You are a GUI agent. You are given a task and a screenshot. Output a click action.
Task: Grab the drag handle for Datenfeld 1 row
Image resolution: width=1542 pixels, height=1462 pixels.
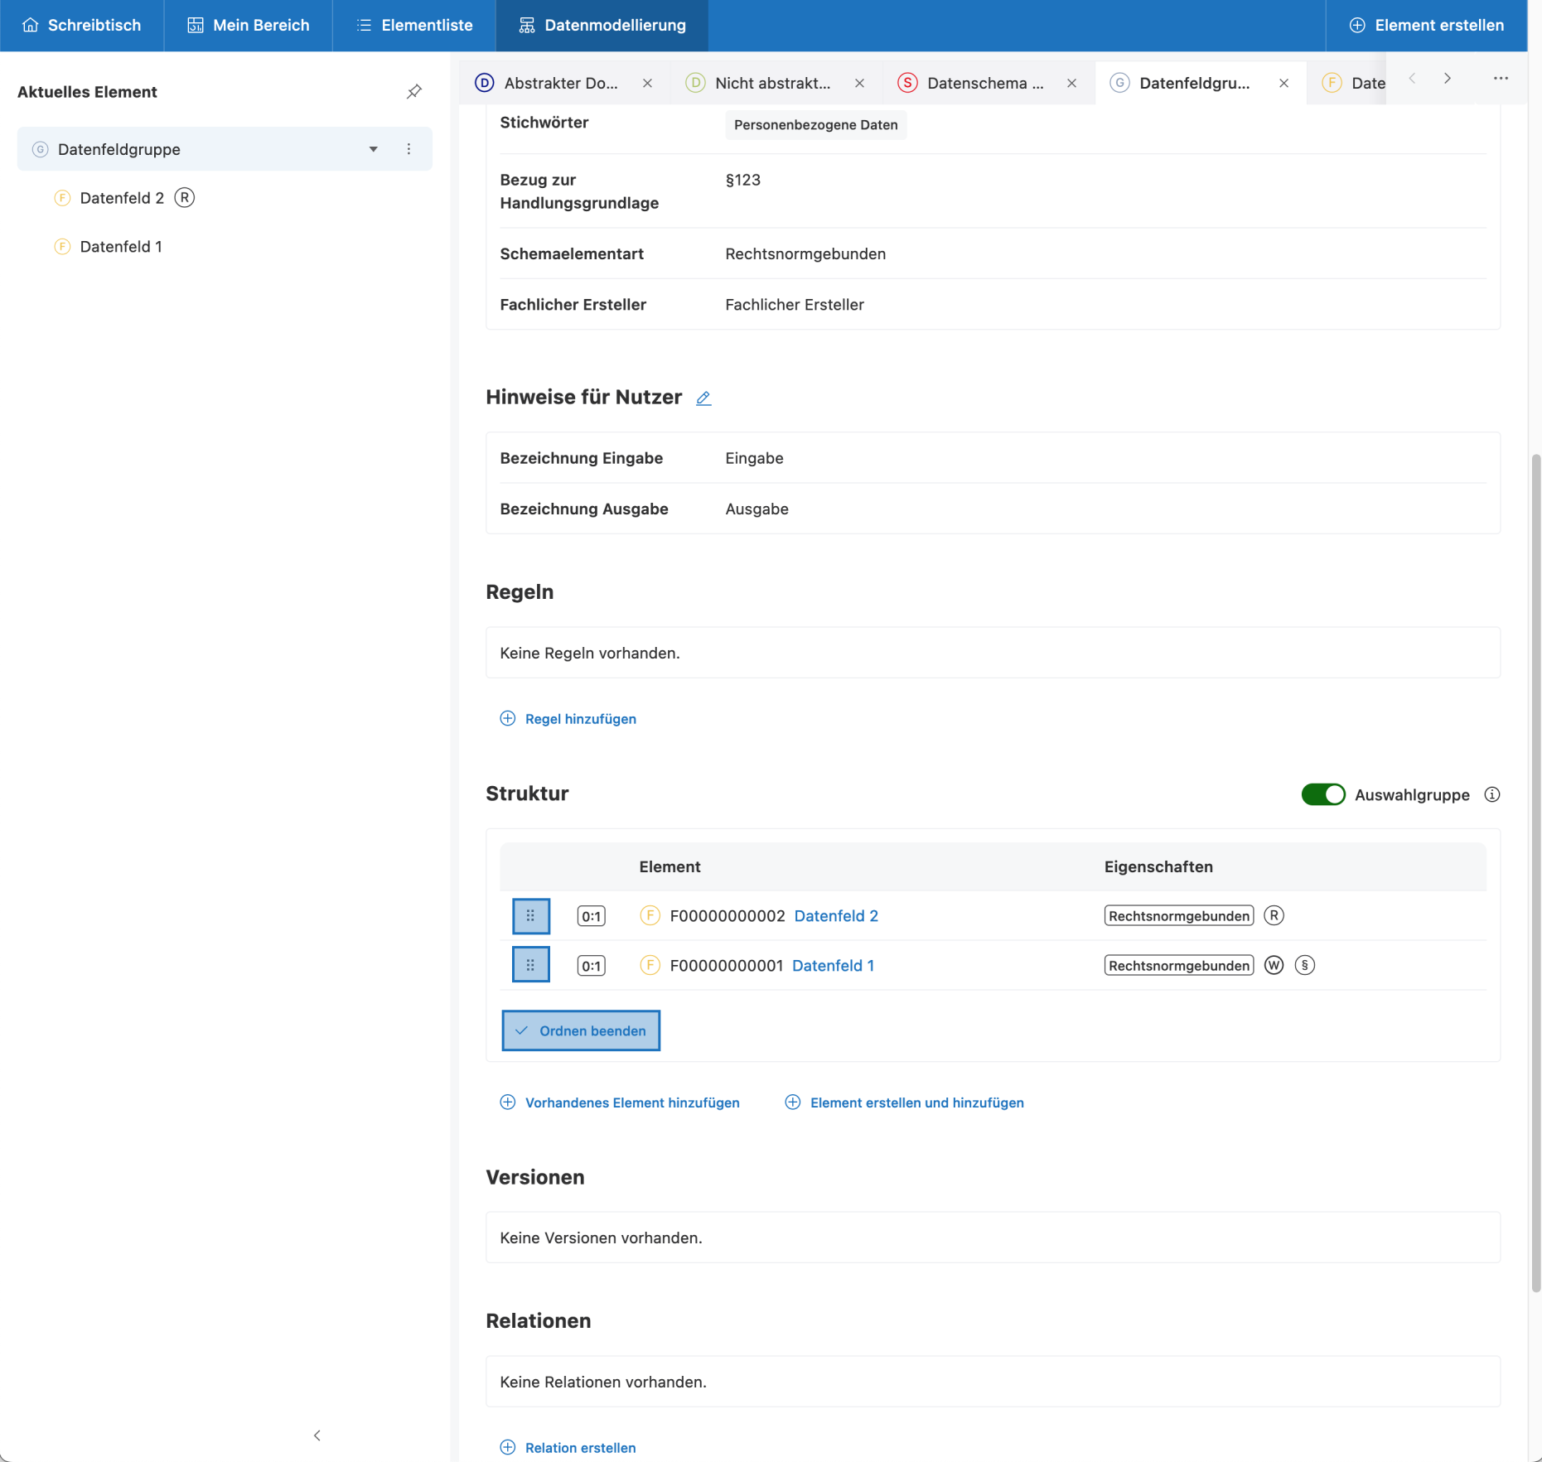530,965
